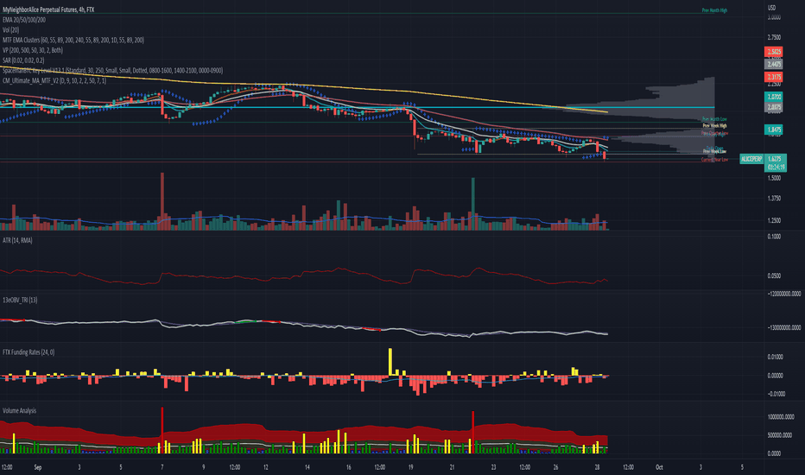
Task: Select the EMA 20/50/100/200 indicator legend
Action: pyautogui.click(x=23, y=20)
